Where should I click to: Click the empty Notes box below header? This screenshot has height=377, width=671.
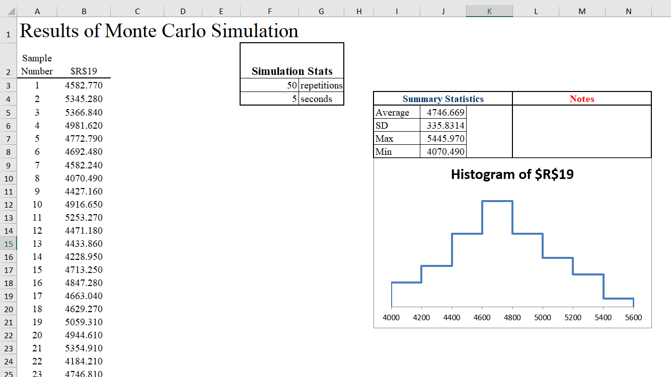click(x=582, y=132)
